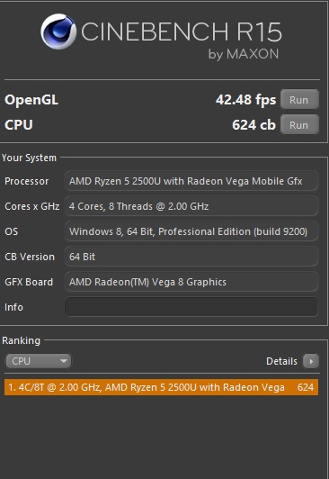
Task: Select the Cores x GHz field
Action: point(191,206)
